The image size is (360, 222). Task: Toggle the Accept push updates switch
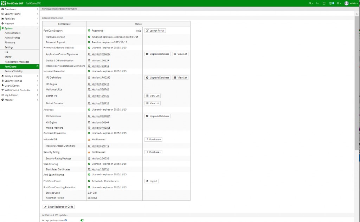click(82, 220)
